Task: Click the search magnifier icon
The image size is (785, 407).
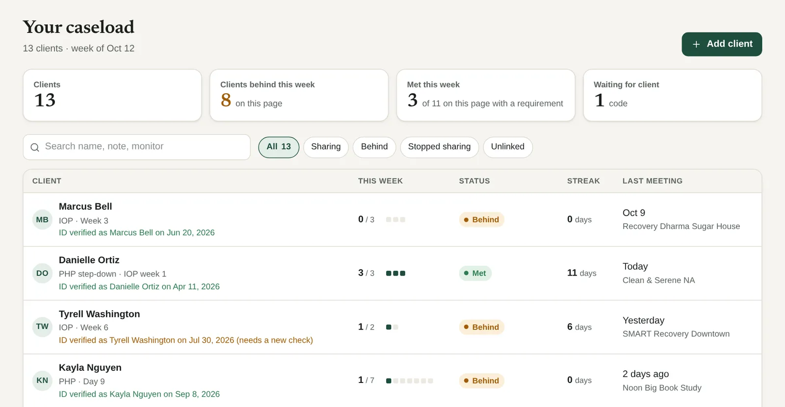Action: click(x=35, y=147)
